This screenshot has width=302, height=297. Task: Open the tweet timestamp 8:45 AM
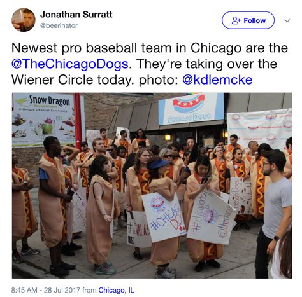click(24, 290)
